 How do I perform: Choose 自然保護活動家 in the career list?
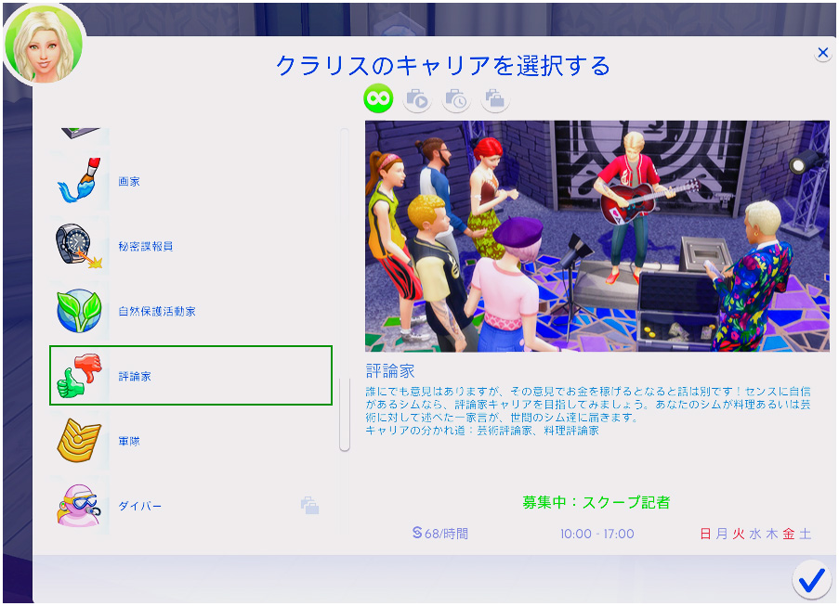pos(157,312)
